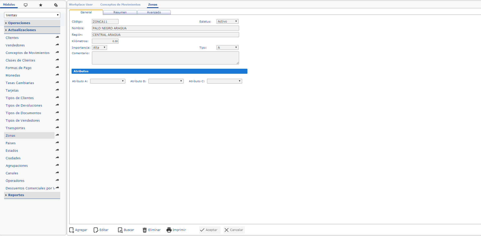The height and width of the screenshot is (236, 481).
Task: Open the Tipo dropdown showing A
Action: pos(227,47)
